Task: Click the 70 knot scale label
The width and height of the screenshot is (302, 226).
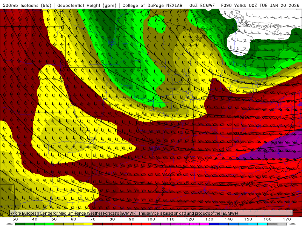Action: coord(93,219)
